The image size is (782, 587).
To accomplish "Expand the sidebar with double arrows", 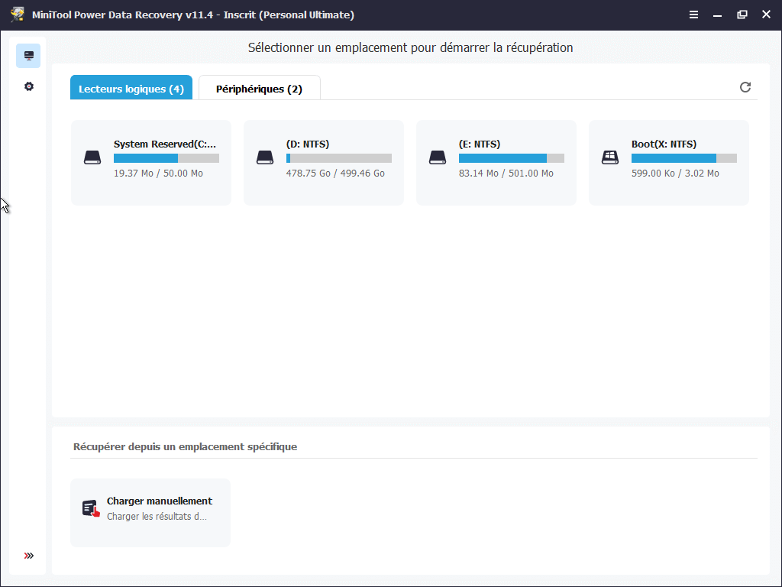I will coord(29,556).
